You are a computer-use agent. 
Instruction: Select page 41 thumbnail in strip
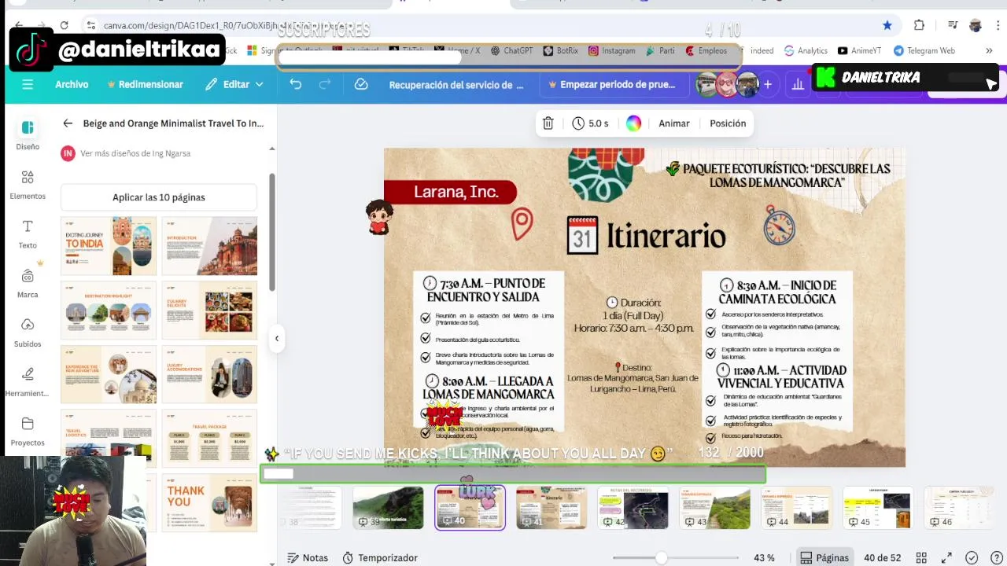pos(551,508)
